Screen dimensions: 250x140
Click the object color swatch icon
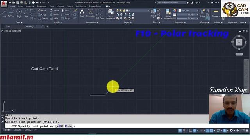coord(175,10)
